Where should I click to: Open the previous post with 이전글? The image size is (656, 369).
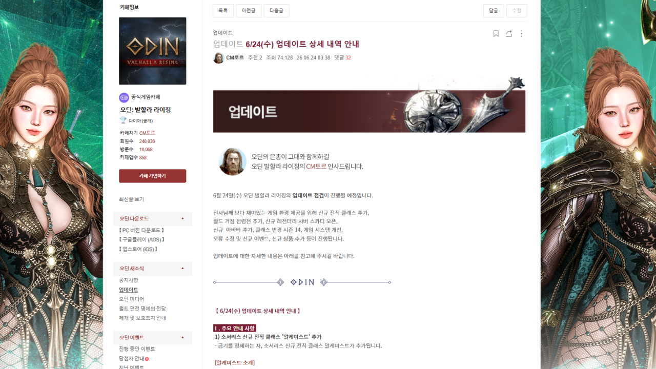tap(249, 11)
